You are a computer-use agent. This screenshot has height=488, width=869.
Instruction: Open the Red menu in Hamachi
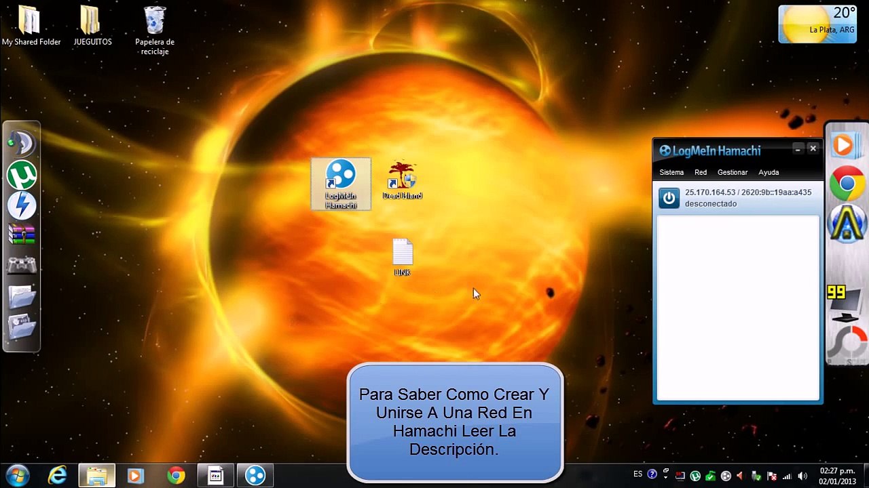point(701,172)
